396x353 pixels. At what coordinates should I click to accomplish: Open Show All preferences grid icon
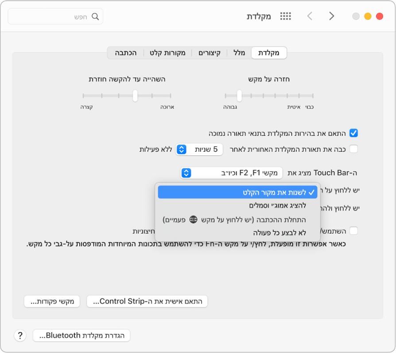pos(285,16)
